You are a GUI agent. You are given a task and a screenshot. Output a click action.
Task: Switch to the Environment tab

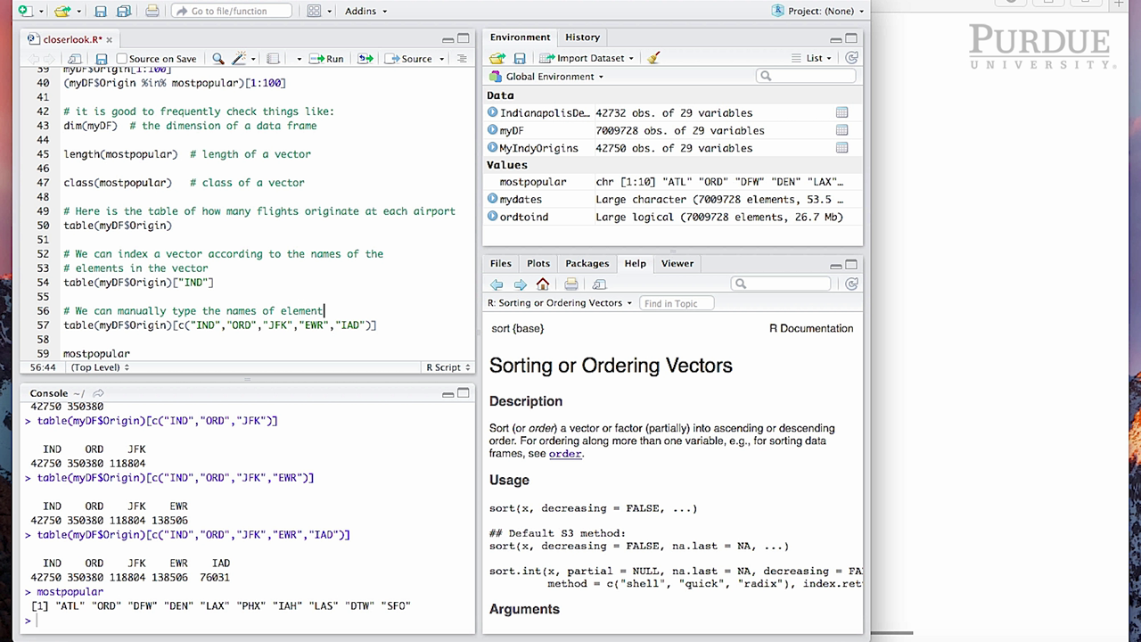(520, 37)
